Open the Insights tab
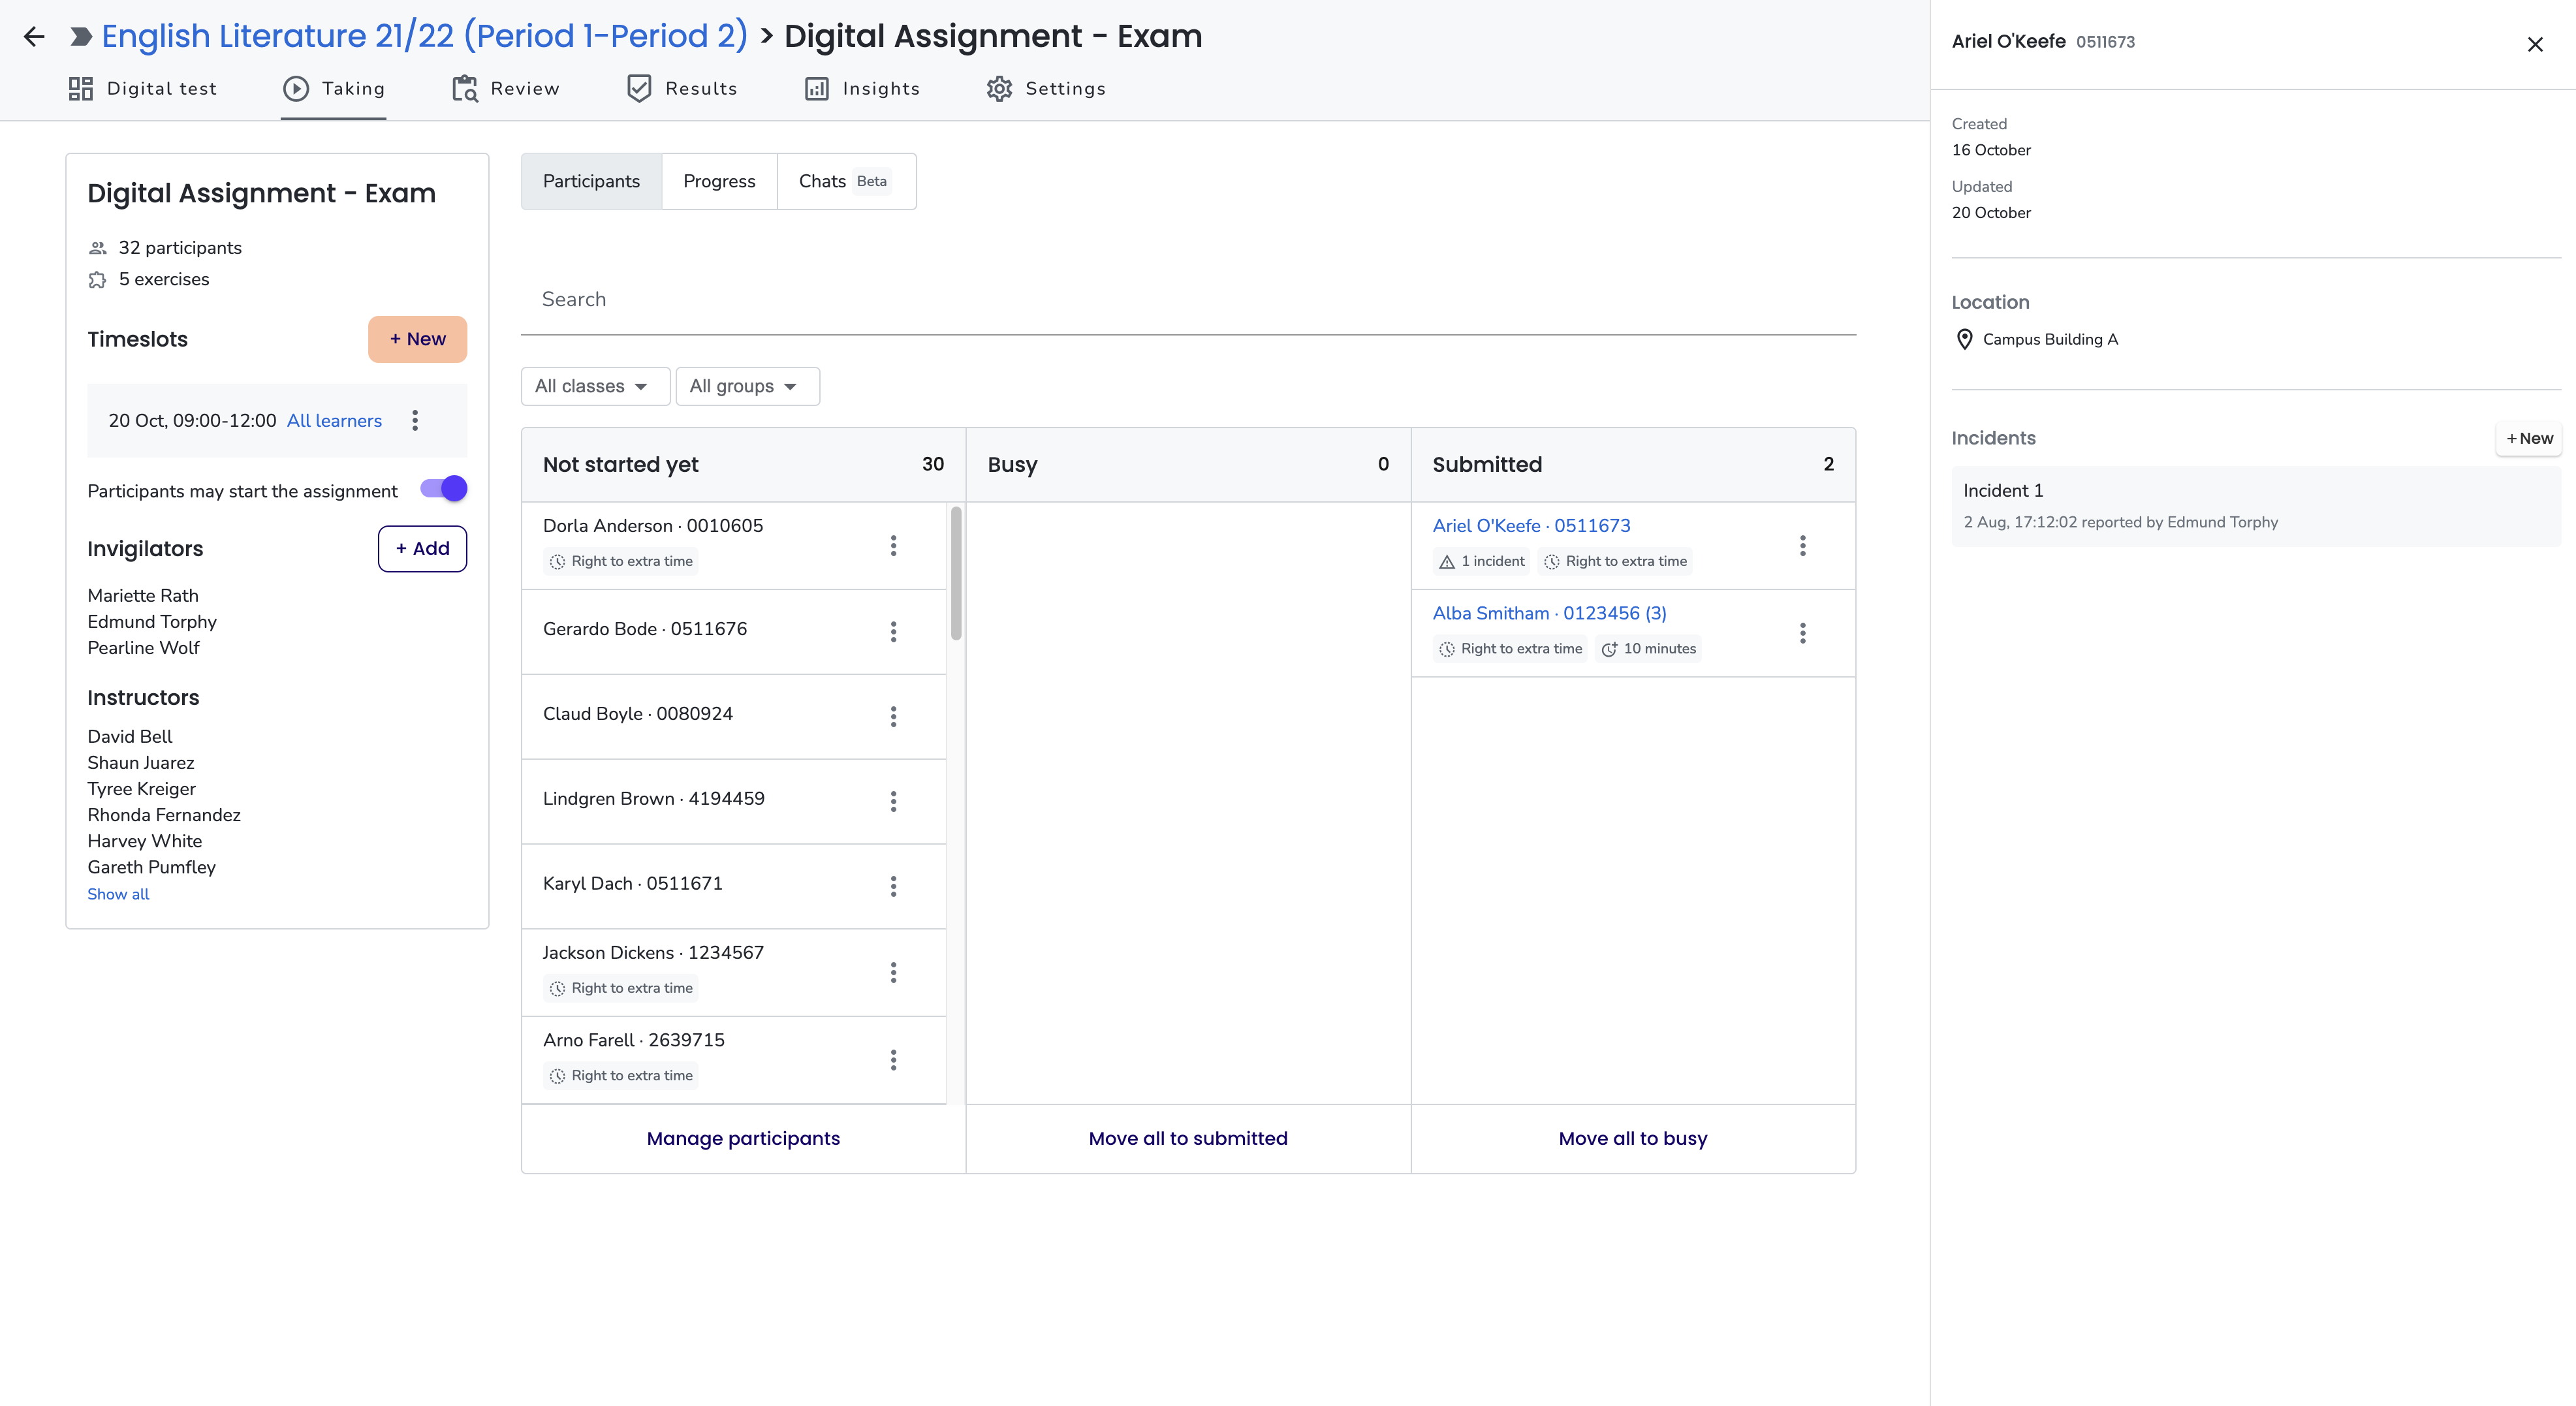 862,89
